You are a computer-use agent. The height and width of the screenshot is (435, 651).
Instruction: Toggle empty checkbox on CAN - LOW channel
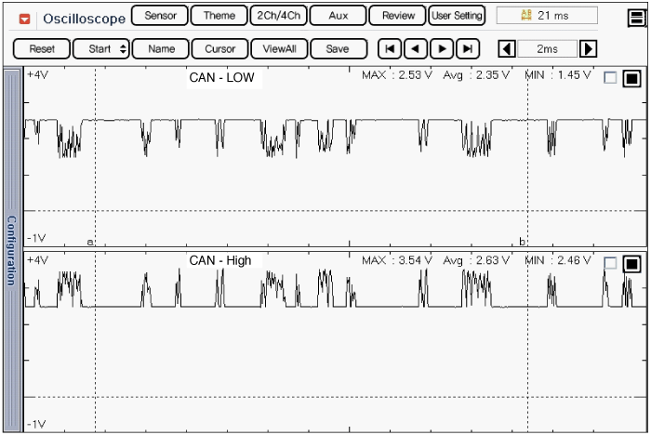[610, 78]
